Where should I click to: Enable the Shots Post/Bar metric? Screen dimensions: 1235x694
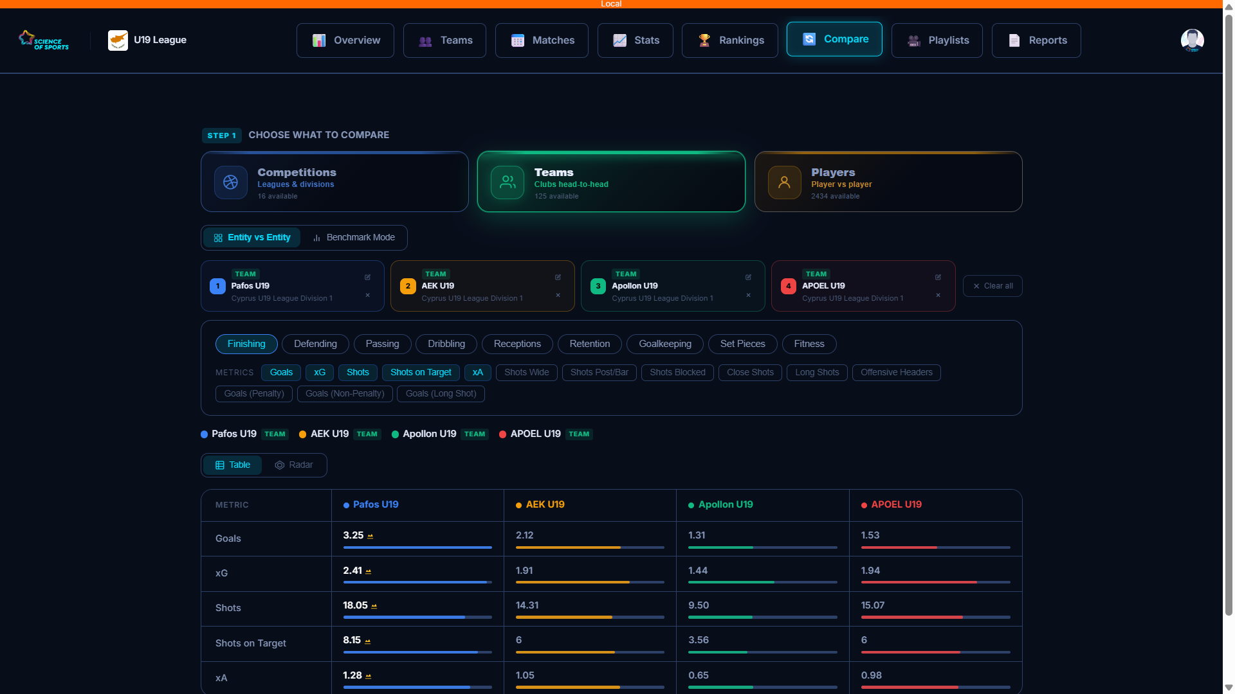point(599,373)
